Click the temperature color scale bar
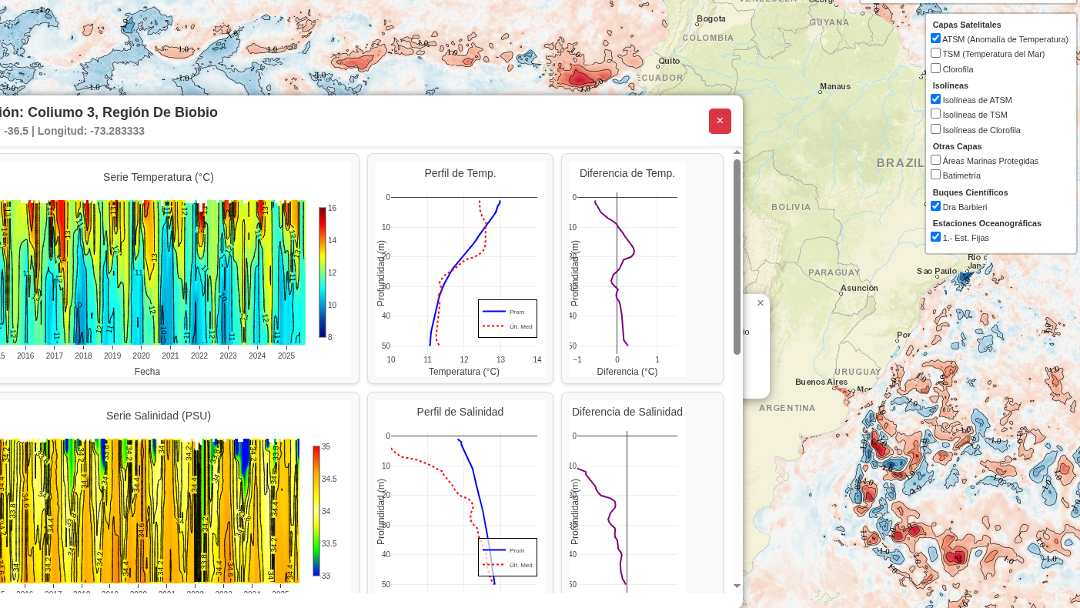1080x608 pixels. click(x=323, y=272)
